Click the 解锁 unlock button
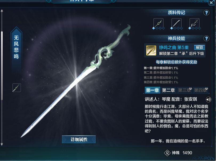This screenshot has height=161, width=216. click(x=199, y=47)
